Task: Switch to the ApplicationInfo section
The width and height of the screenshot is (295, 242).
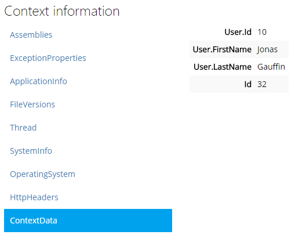Action: point(38,81)
